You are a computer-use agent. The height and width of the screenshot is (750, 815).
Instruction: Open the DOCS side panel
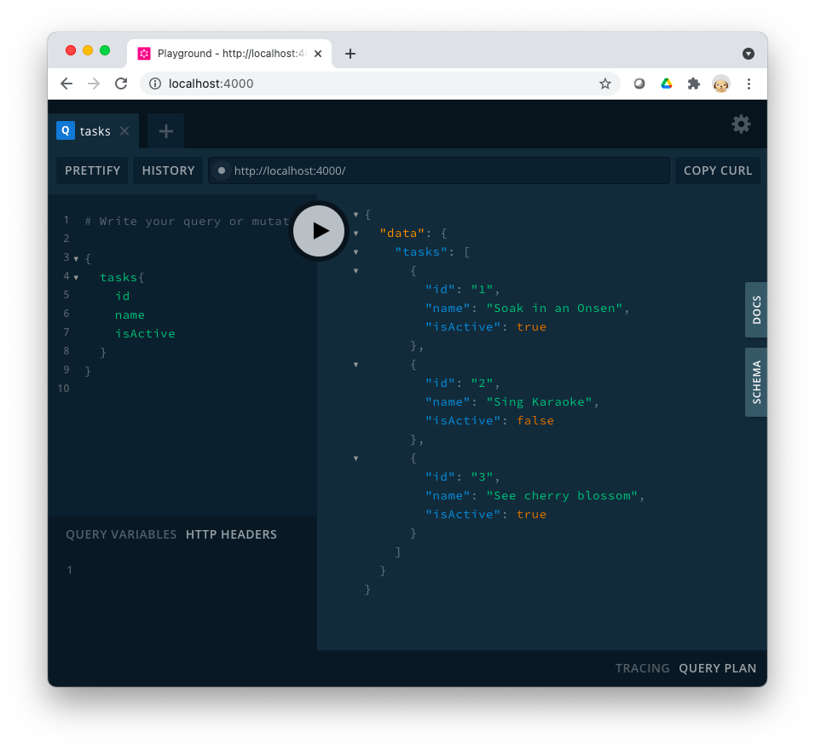click(x=756, y=310)
